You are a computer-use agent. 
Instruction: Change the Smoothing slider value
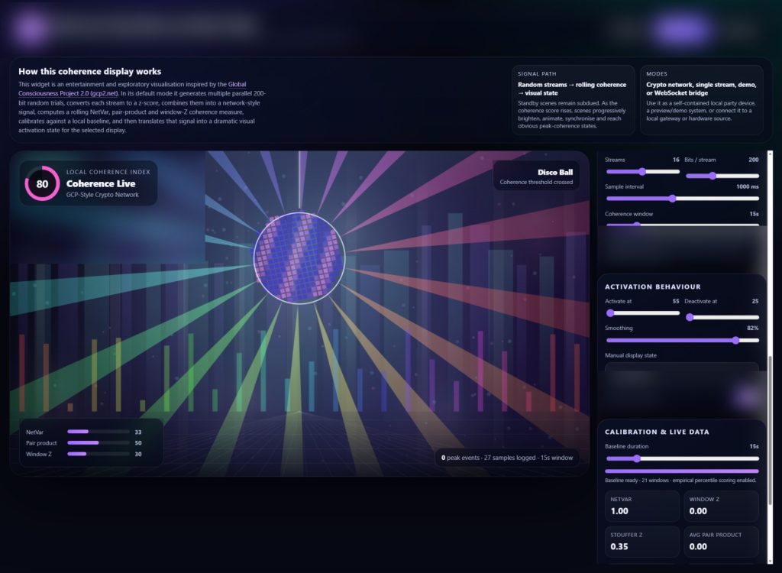[x=682, y=341]
